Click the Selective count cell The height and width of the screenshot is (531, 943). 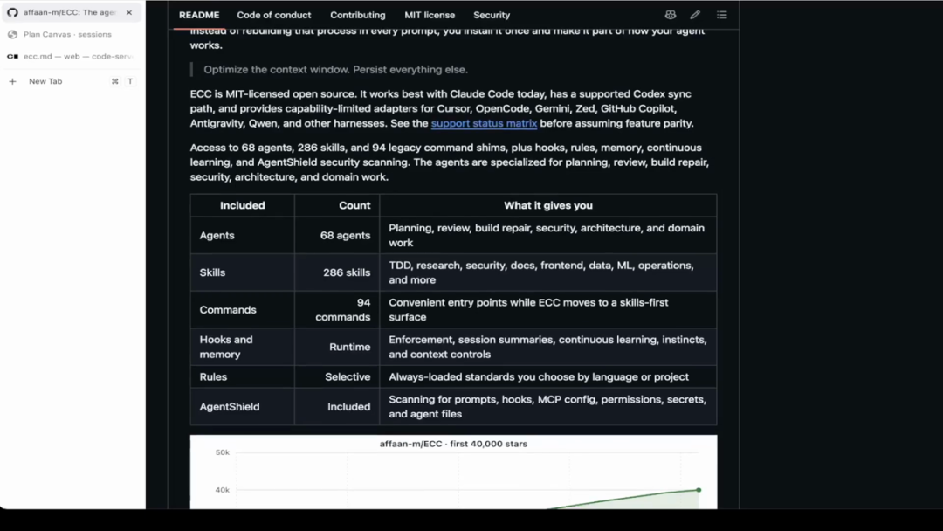337,377
